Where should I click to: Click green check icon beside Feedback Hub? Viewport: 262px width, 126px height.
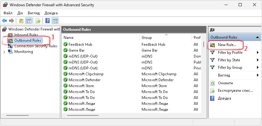click(x=65, y=44)
